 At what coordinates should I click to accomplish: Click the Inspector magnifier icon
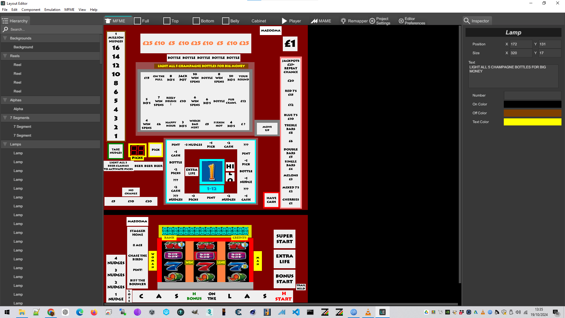point(467,21)
